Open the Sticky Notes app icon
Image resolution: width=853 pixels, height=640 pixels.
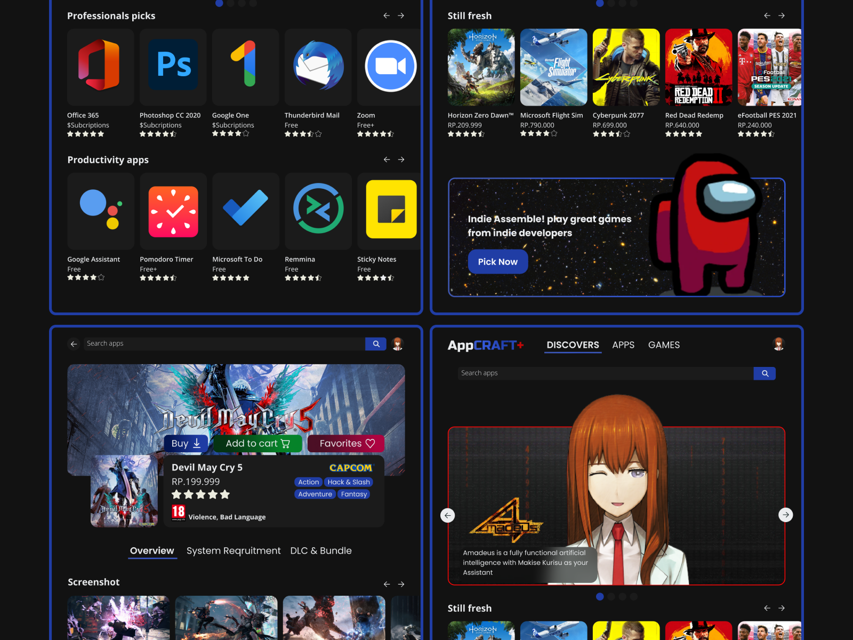pyautogui.click(x=389, y=211)
